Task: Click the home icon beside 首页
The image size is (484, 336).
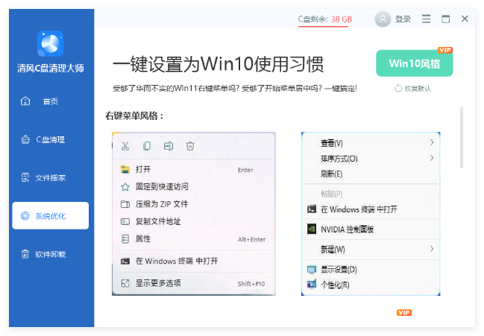Action: (25, 101)
